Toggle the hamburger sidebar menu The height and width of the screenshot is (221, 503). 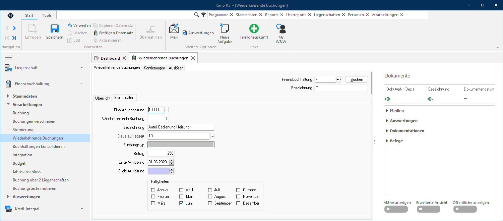pos(8,58)
